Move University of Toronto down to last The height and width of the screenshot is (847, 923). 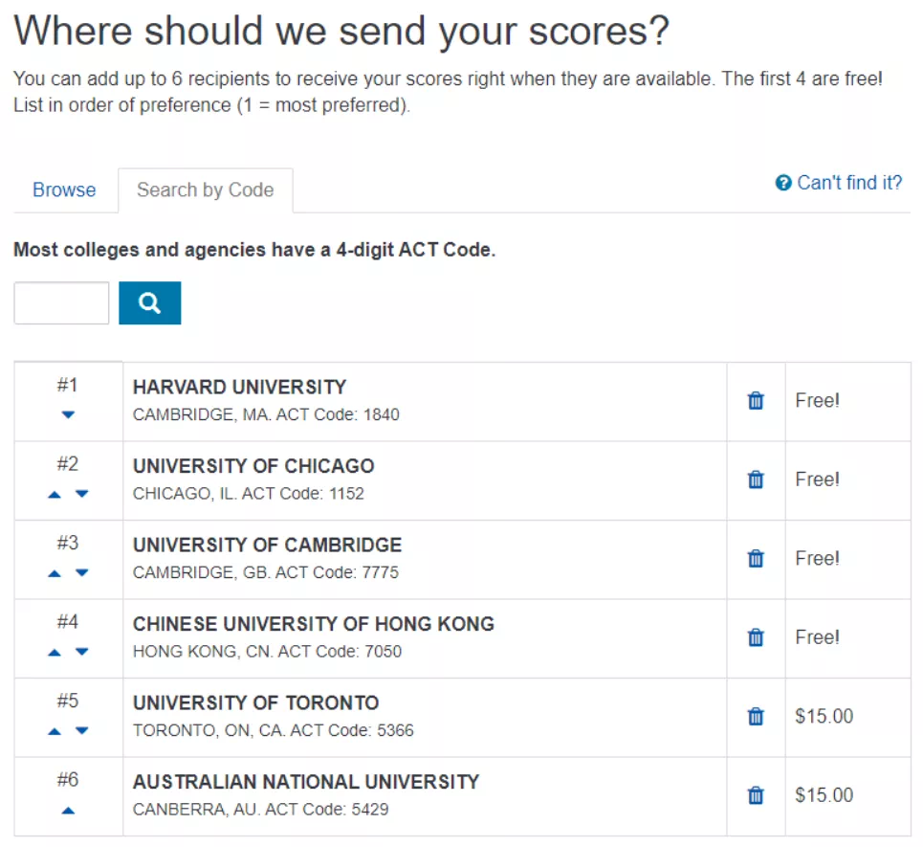click(x=81, y=730)
